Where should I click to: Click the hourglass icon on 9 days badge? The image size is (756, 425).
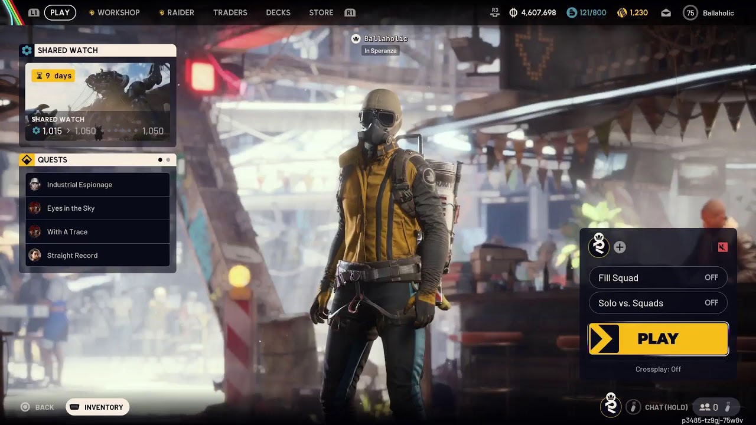point(39,76)
